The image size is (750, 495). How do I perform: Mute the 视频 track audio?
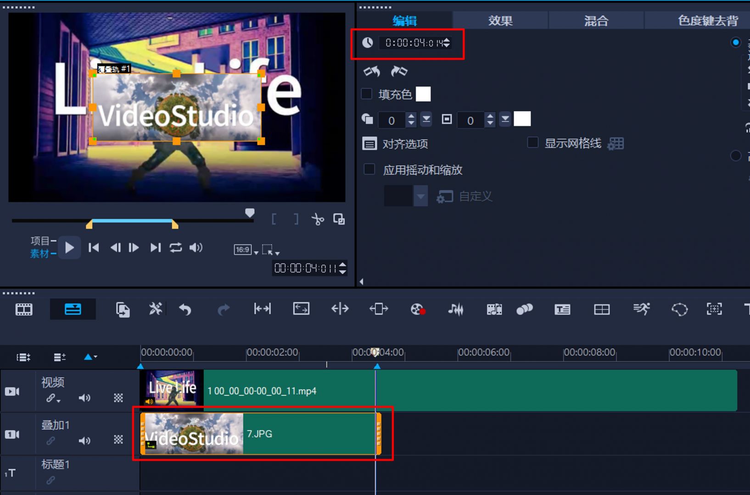(84, 398)
